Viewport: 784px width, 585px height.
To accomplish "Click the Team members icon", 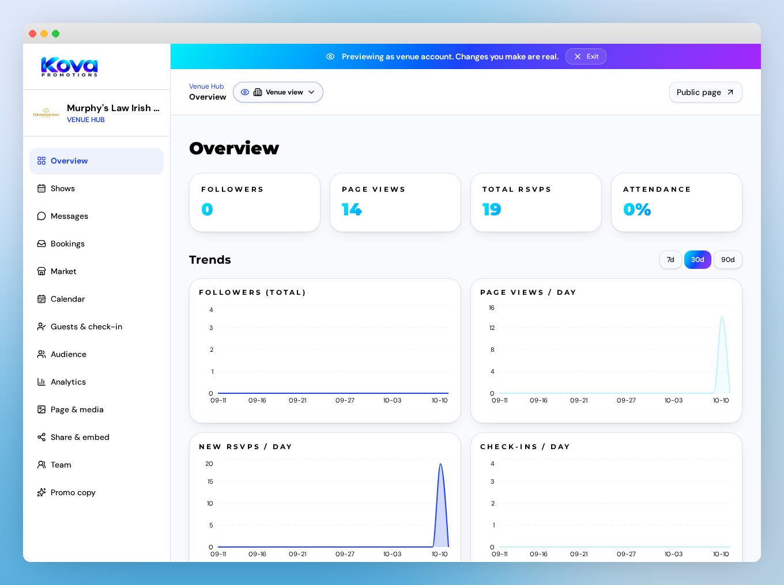I will 42,465.
